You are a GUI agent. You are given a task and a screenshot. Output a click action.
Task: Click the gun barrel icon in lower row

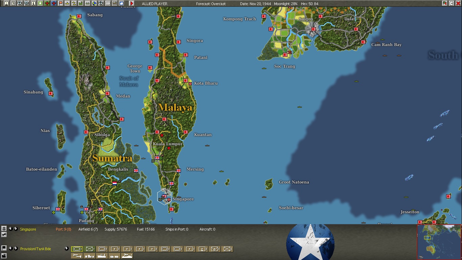click(77, 256)
